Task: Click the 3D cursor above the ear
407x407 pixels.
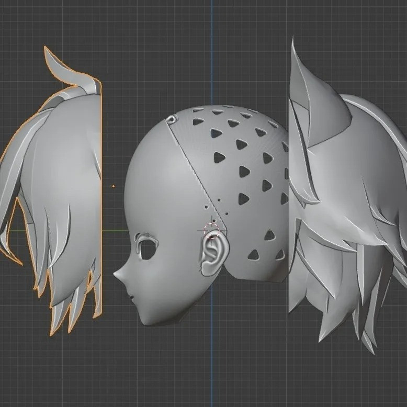Action: (211, 230)
